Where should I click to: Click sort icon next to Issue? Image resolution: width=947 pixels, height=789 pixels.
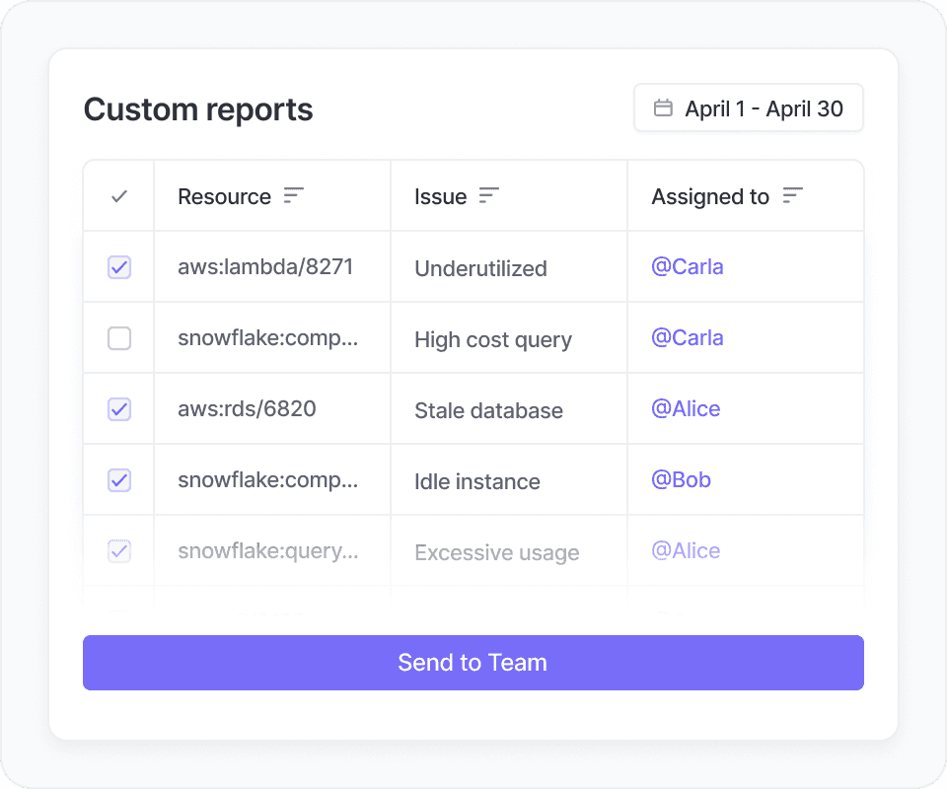[x=489, y=196]
